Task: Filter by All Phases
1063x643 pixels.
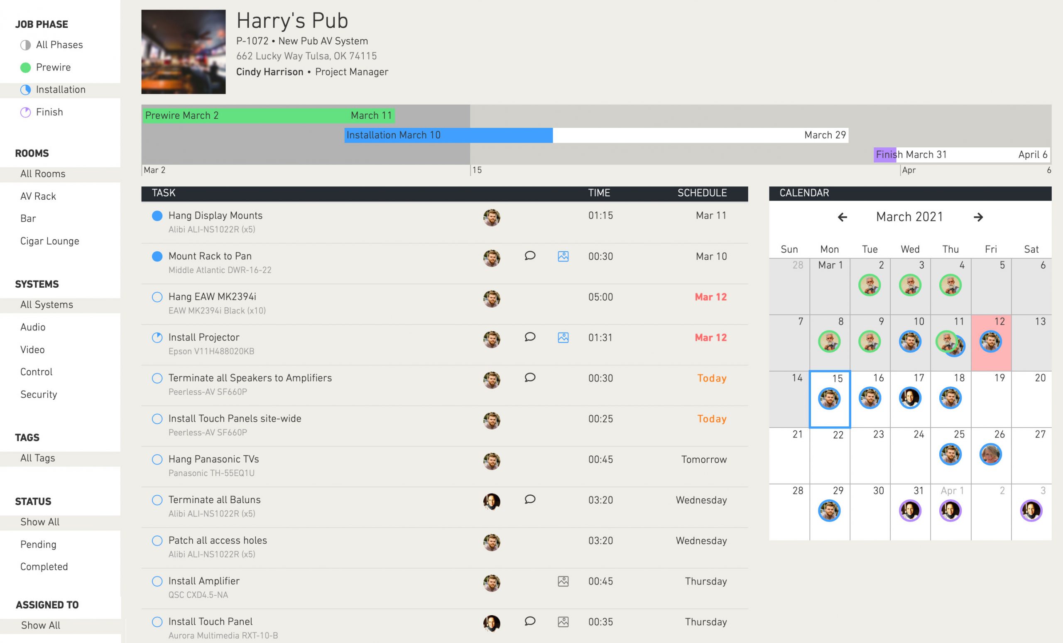Action: click(x=60, y=45)
